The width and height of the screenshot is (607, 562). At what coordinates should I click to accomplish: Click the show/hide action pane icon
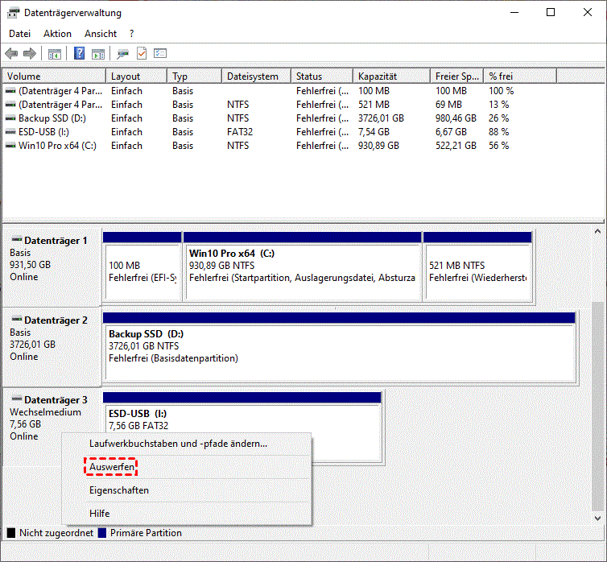tap(98, 53)
